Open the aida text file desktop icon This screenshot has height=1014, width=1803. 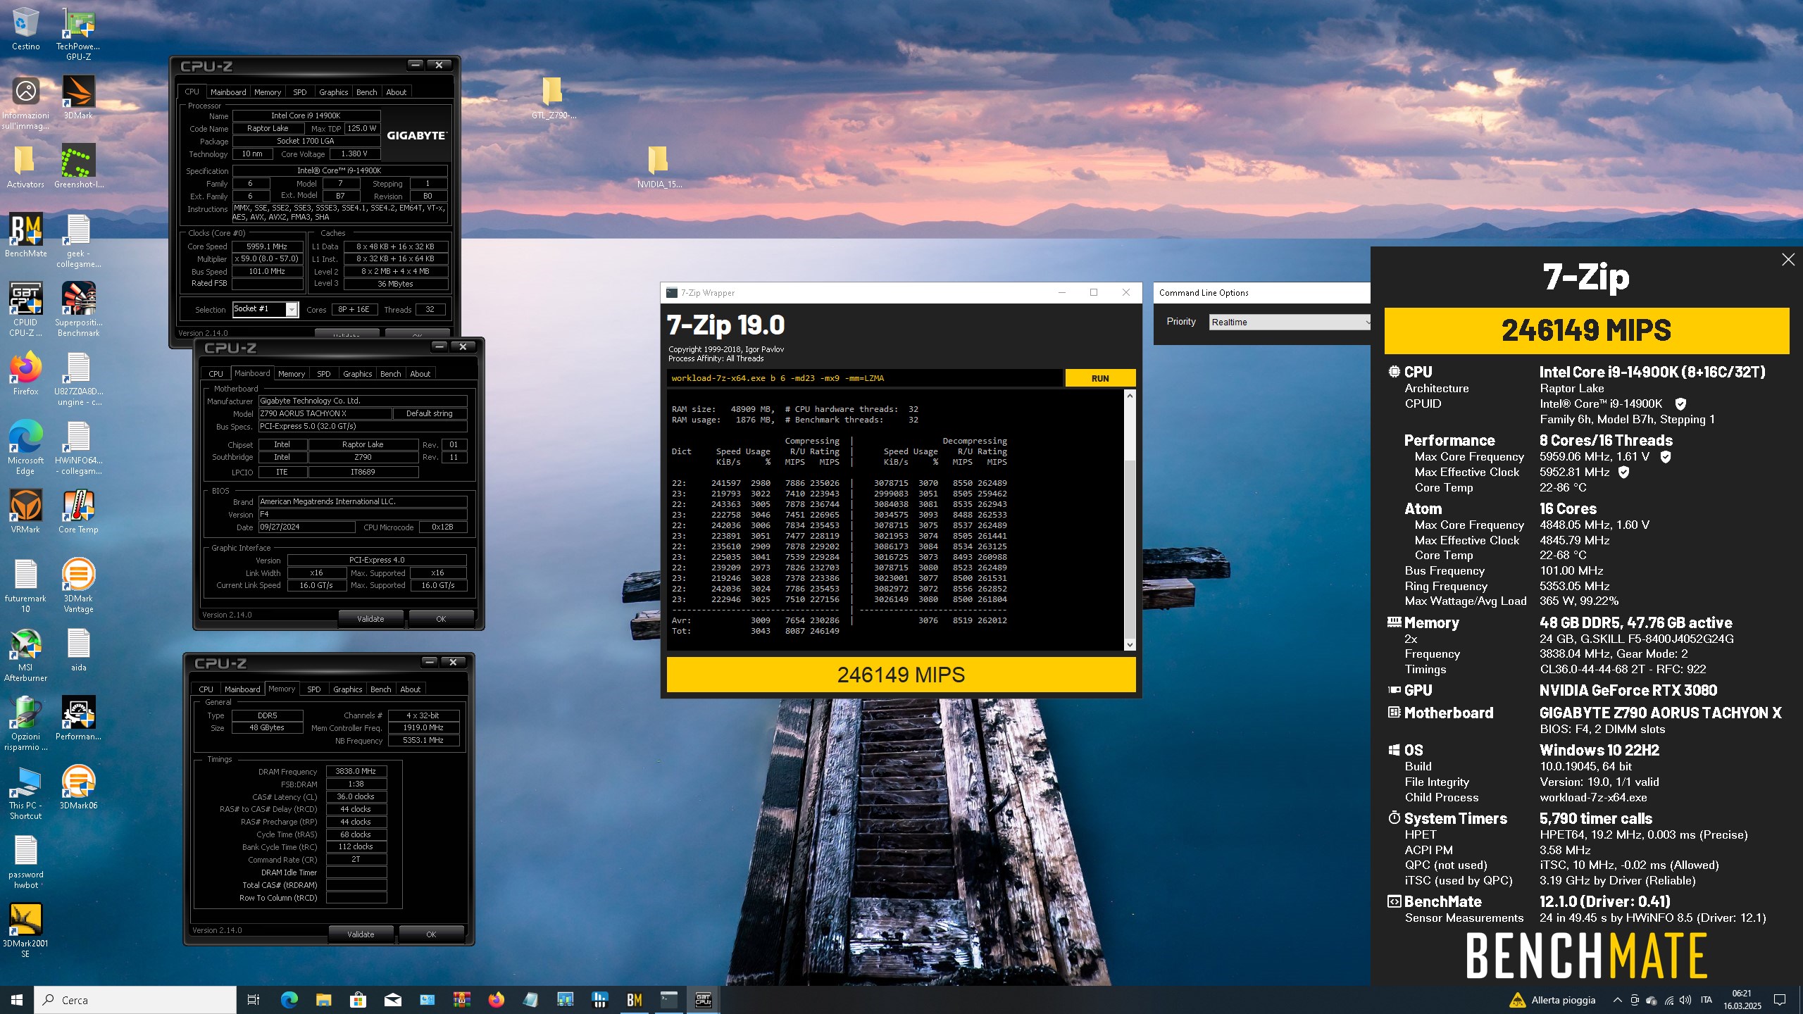pos(78,649)
